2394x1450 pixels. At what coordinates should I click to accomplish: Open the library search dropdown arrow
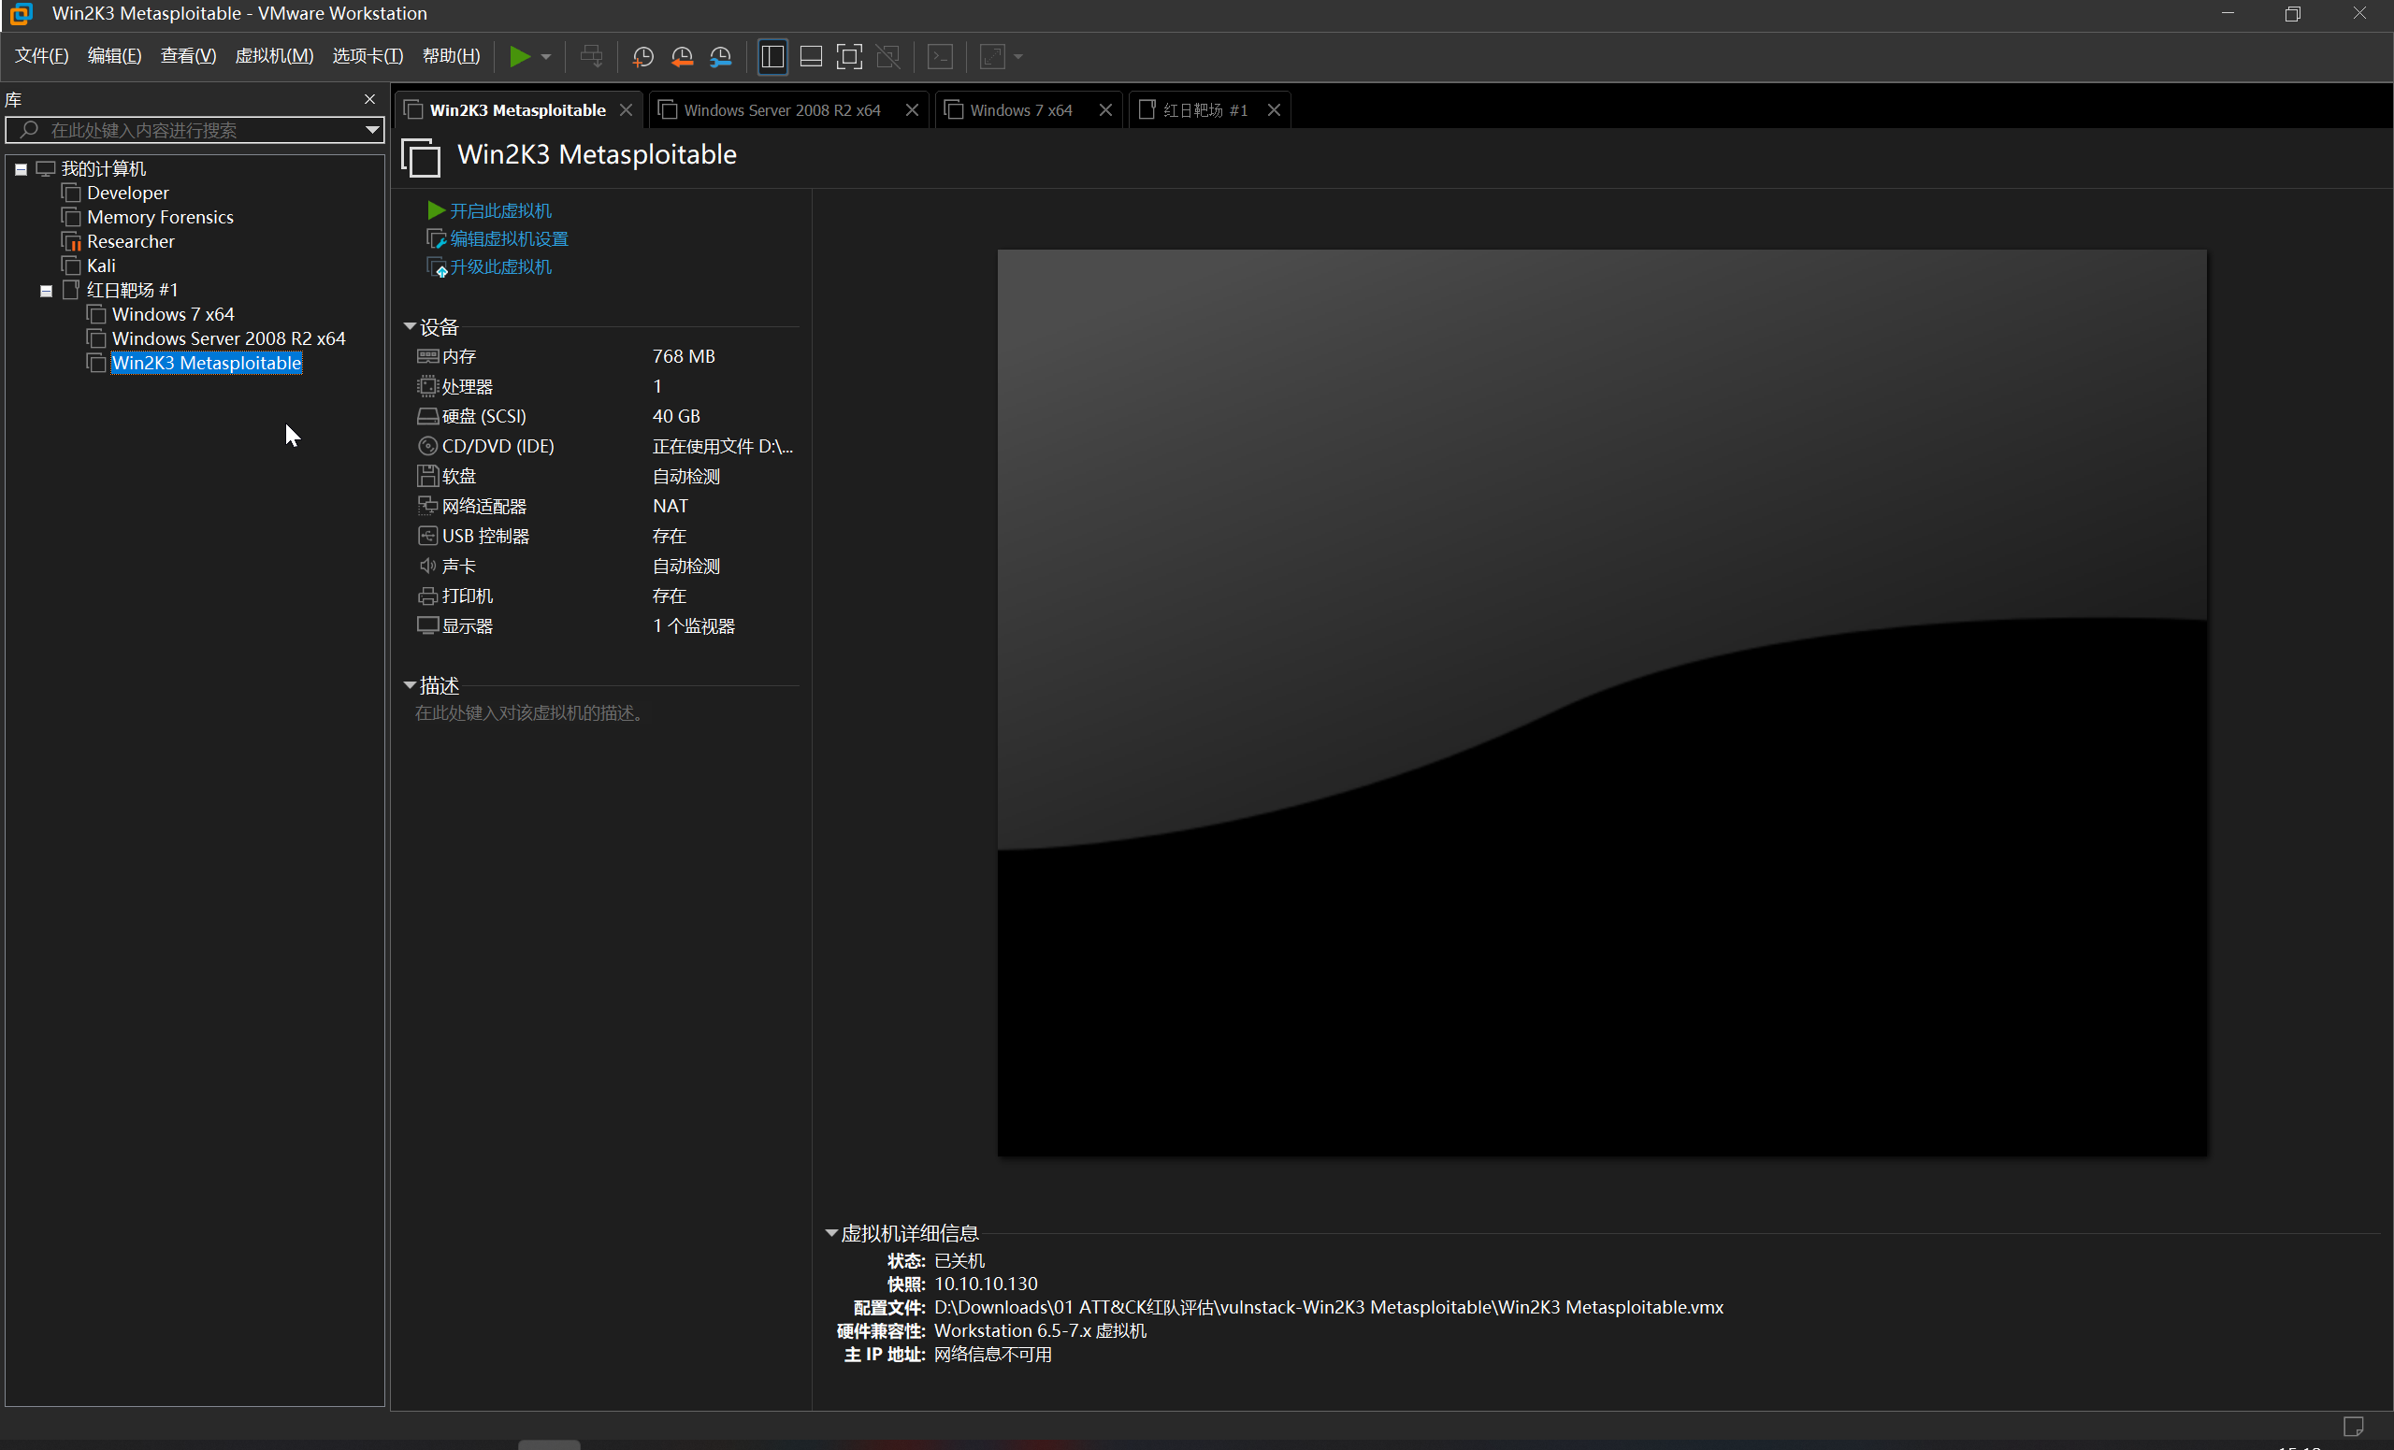tap(372, 130)
